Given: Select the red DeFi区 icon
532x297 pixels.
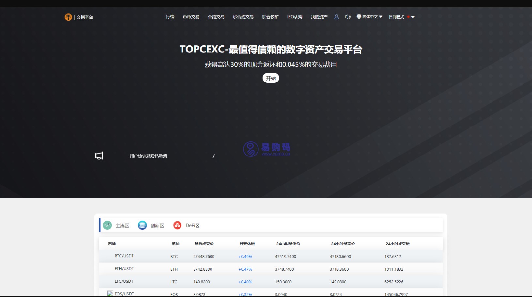Looking at the screenshot, I should click(177, 225).
